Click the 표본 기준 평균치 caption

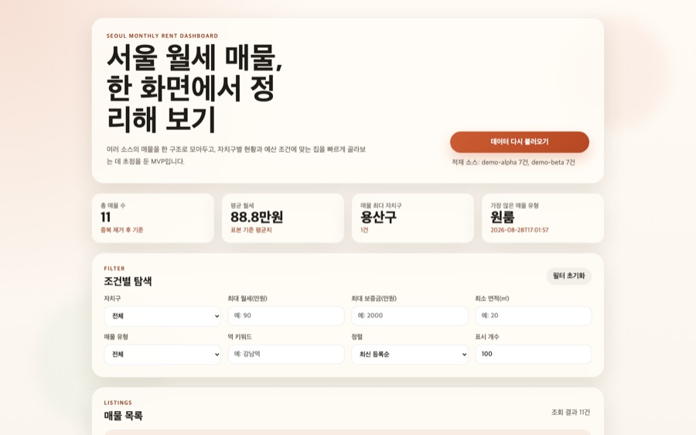[x=251, y=230]
